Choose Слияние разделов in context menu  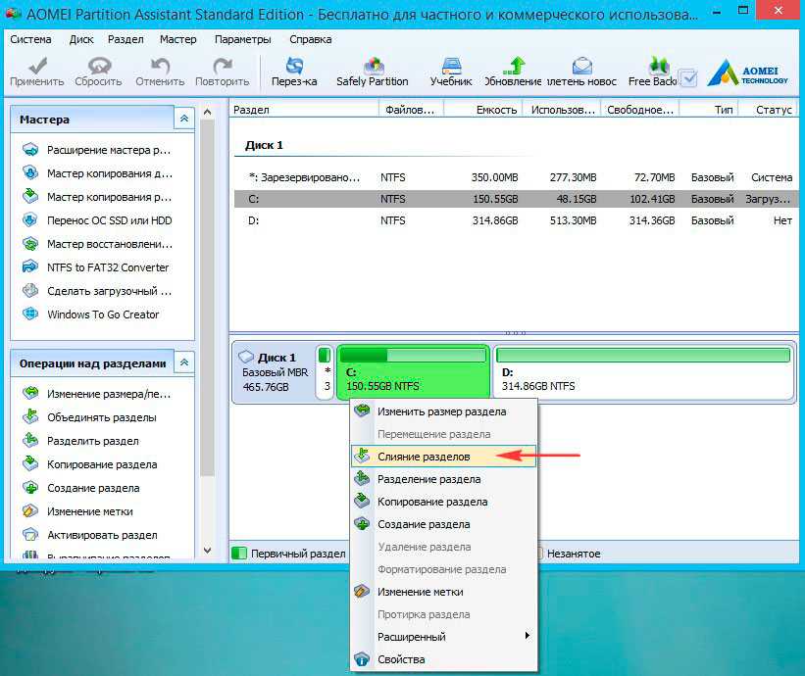point(443,457)
